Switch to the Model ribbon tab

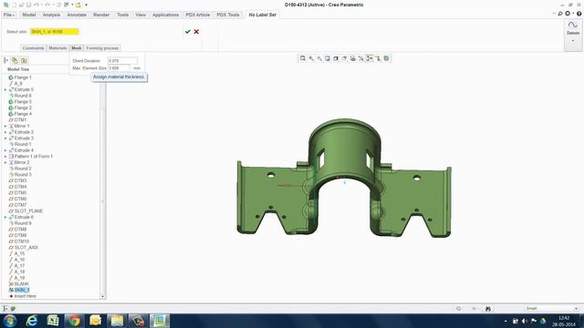29,15
